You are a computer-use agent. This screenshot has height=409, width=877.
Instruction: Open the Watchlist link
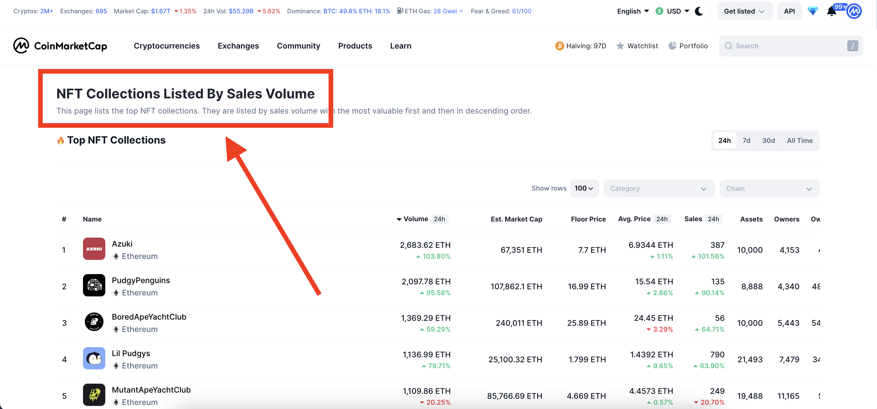637,45
